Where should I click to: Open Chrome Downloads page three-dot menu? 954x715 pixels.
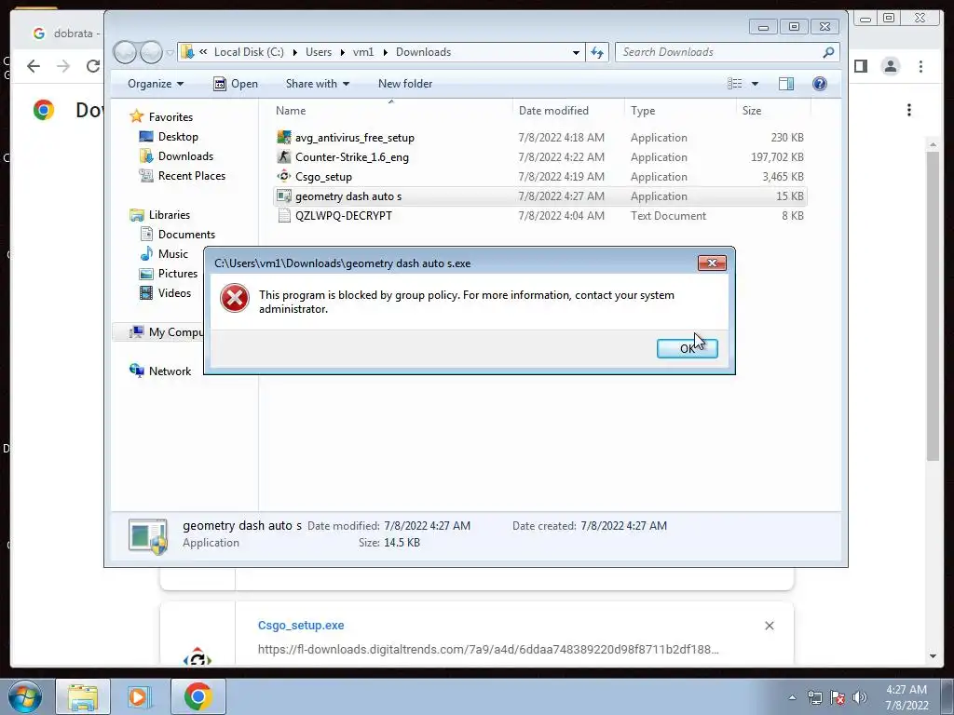pos(909,110)
